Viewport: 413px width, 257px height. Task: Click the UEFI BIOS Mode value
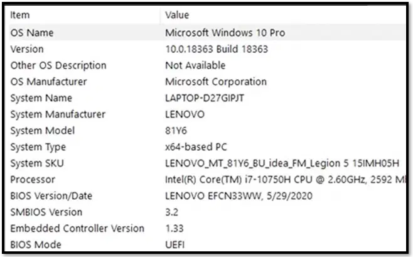(x=174, y=245)
